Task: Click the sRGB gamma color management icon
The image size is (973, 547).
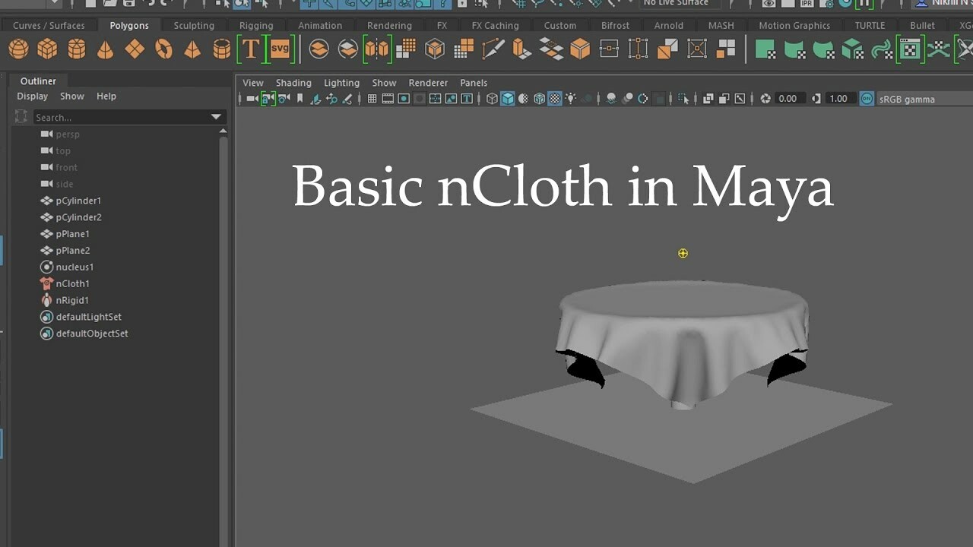Action: [866, 98]
